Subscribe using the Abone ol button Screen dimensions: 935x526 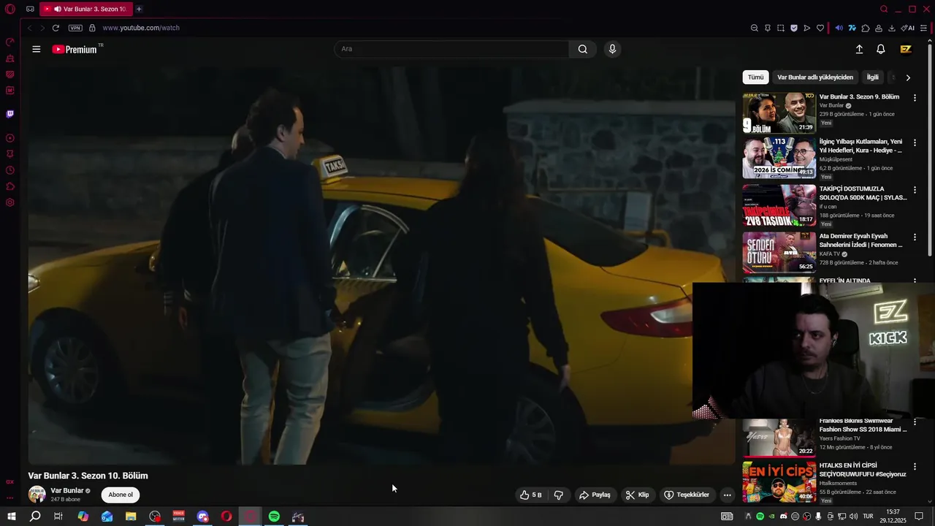pos(121,495)
